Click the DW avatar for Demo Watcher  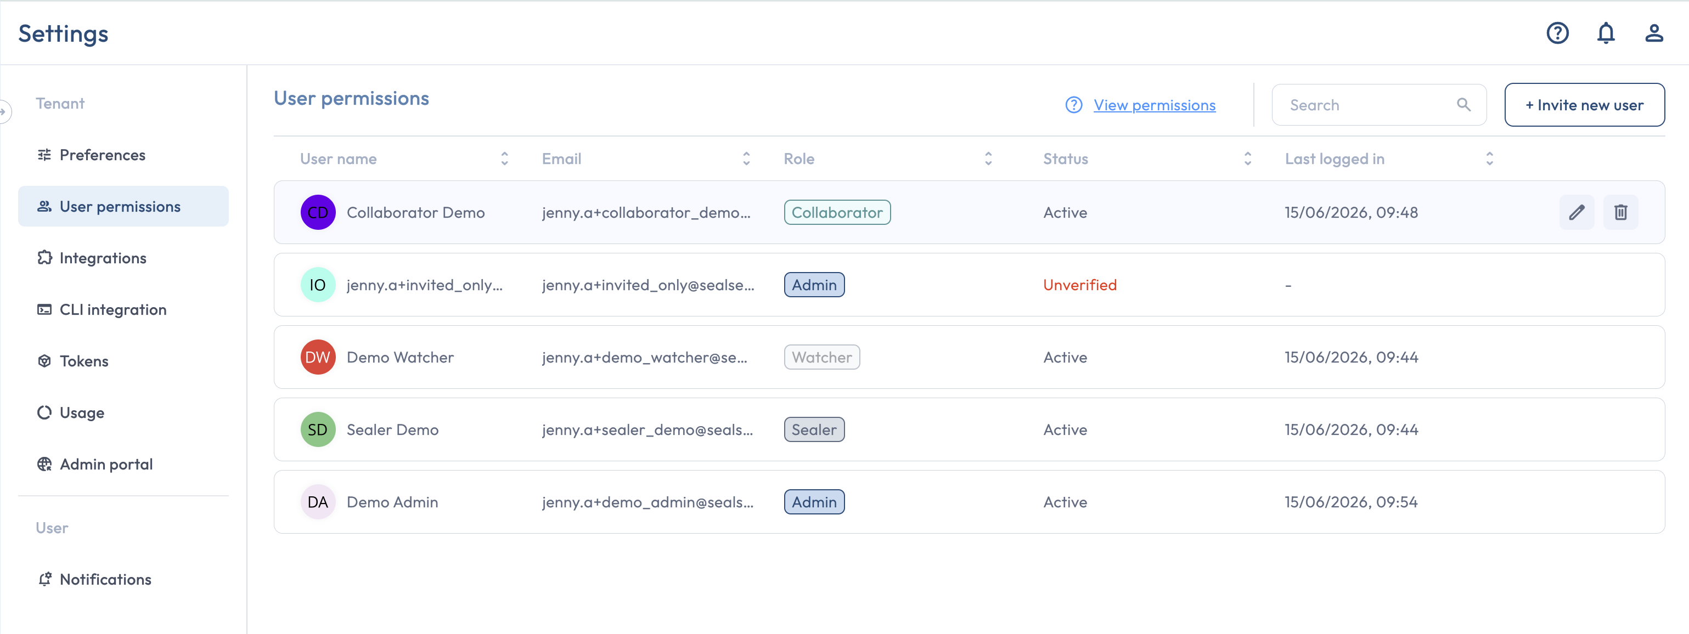[318, 358]
